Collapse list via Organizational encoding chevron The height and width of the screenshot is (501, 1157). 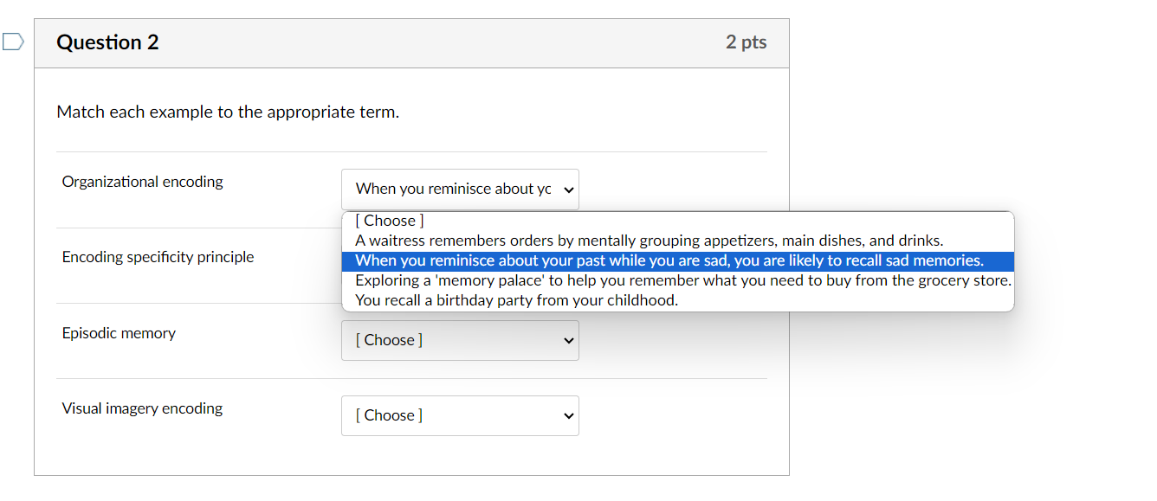[569, 189]
